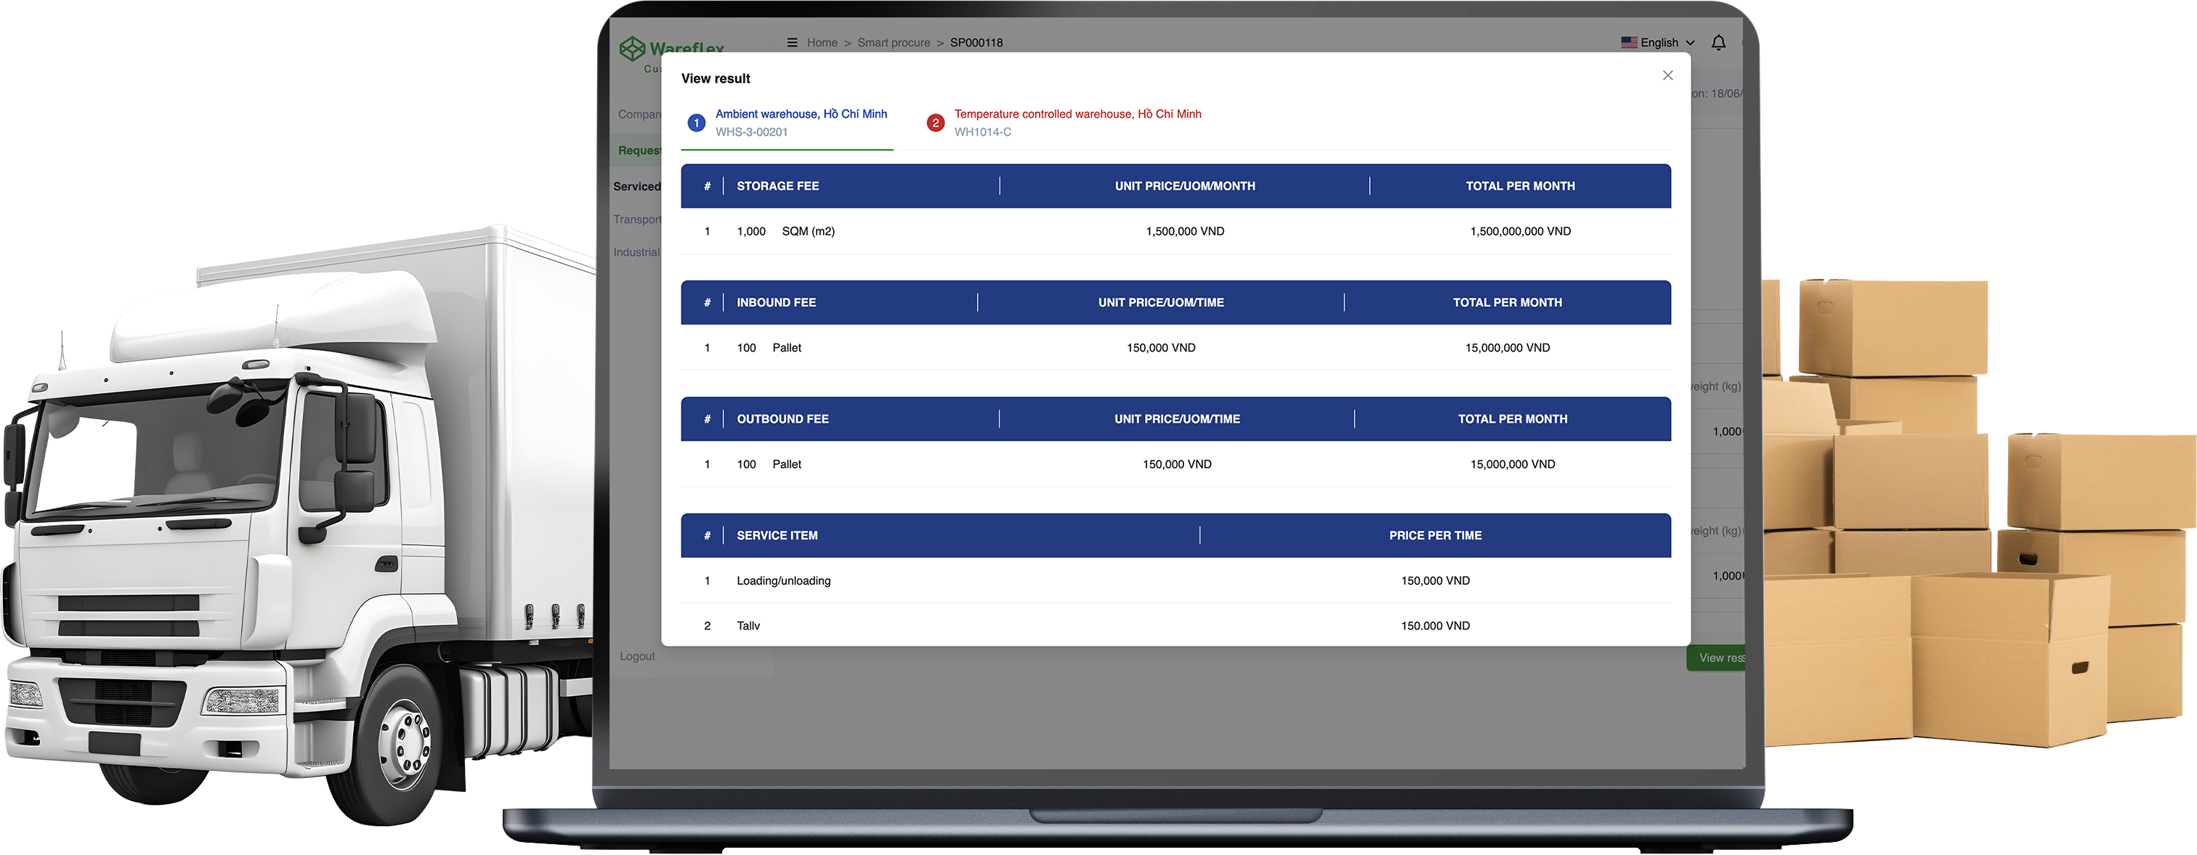Click the US flag icon

point(1628,43)
